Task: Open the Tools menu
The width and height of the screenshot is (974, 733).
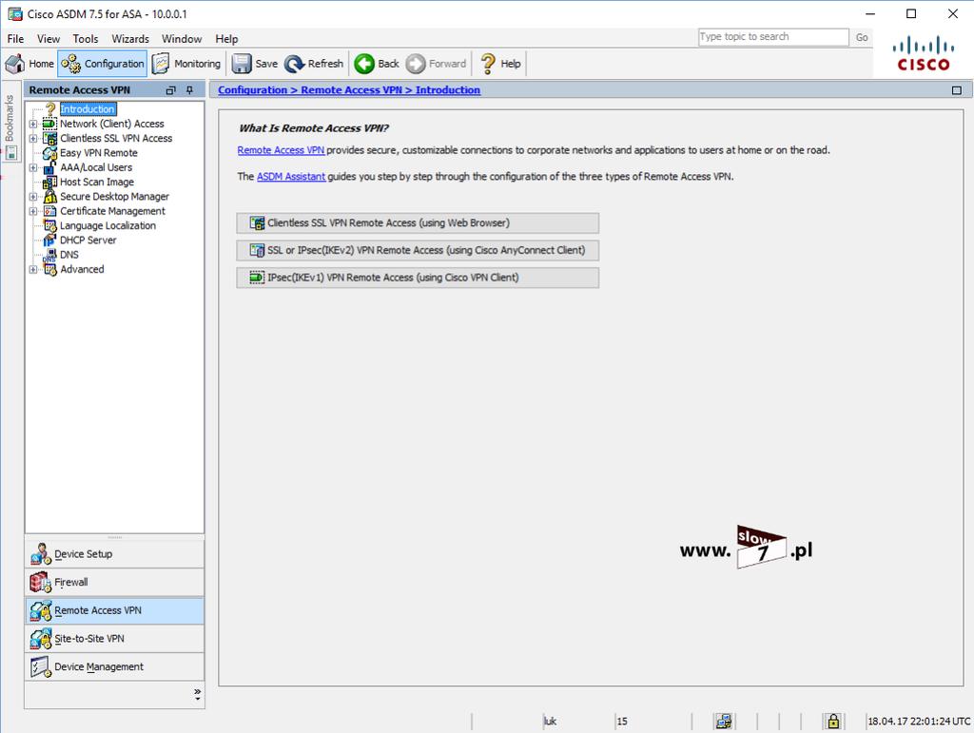Action: pos(85,38)
